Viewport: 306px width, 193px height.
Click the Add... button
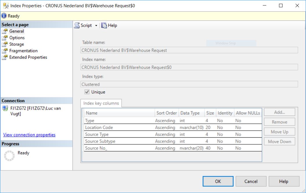(x=279, y=112)
